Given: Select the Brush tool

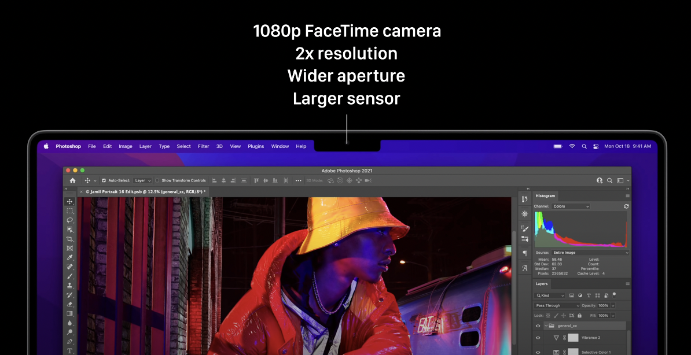Looking at the screenshot, I should click(x=69, y=276).
